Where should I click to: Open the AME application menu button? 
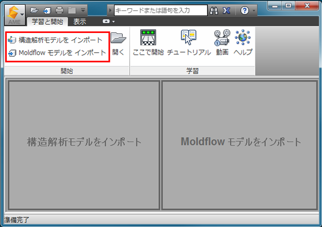click(15, 15)
